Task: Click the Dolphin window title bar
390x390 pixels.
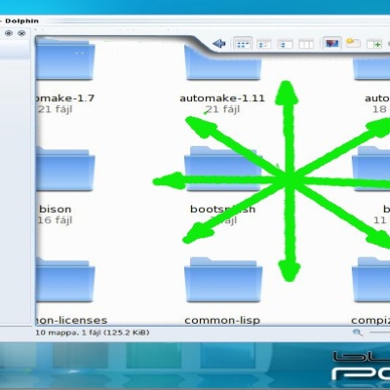Action: pyautogui.click(x=195, y=20)
